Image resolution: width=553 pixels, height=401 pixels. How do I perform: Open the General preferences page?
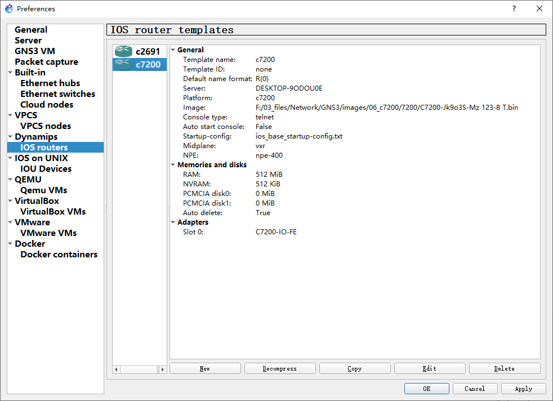tap(30, 30)
